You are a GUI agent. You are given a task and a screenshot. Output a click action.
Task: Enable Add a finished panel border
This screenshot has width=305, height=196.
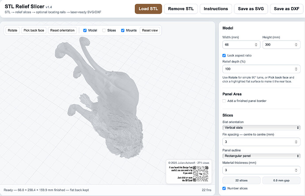coord(224,101)
